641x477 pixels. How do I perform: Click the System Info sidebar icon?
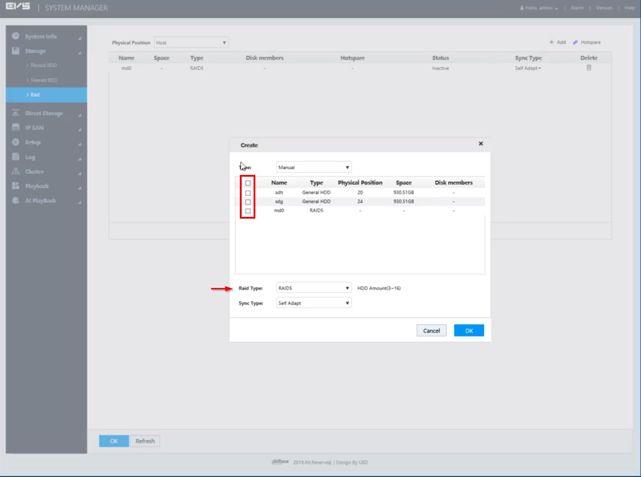pyautogui.click(x=16, y=36)
